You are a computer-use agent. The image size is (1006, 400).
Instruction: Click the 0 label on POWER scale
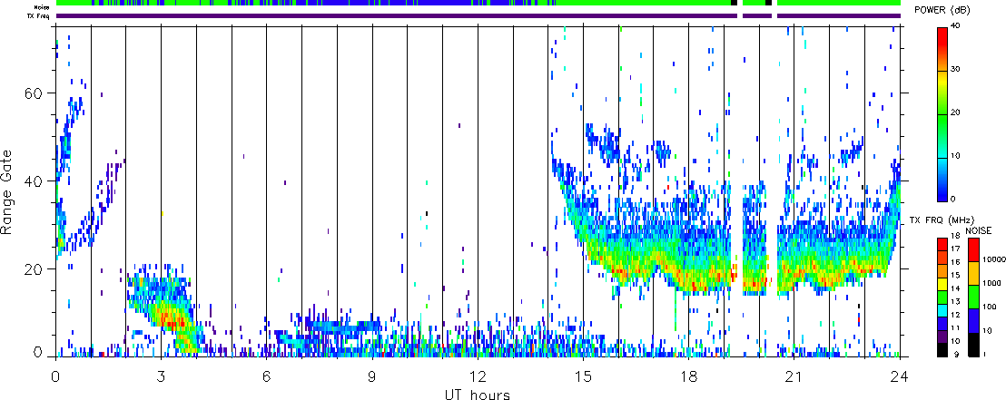[952, 199]
